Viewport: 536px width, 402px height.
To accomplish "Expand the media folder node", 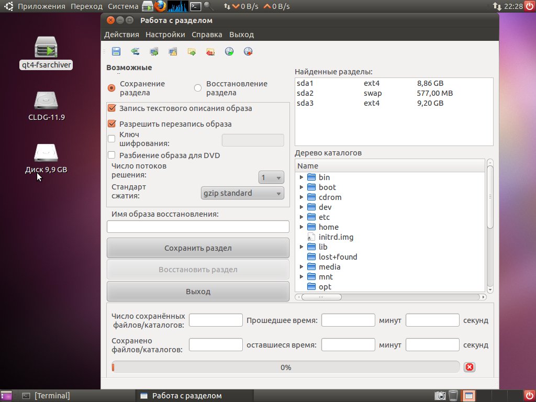I will (301, 266).
